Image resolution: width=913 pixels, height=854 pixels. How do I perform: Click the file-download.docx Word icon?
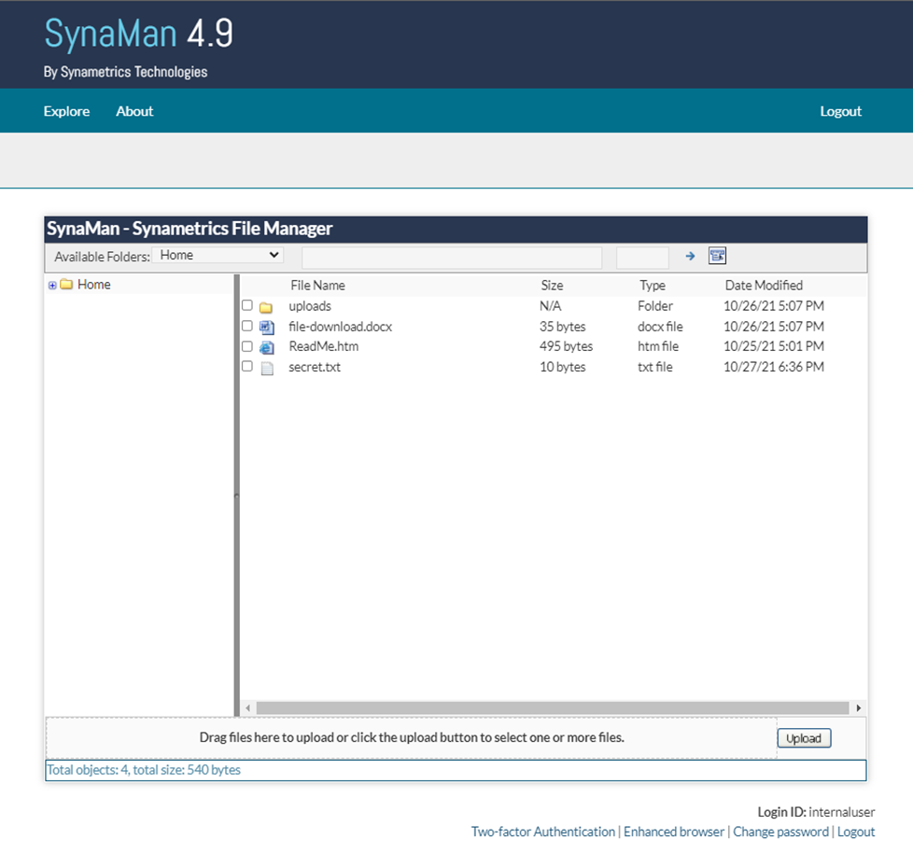[x=267, y=328]
